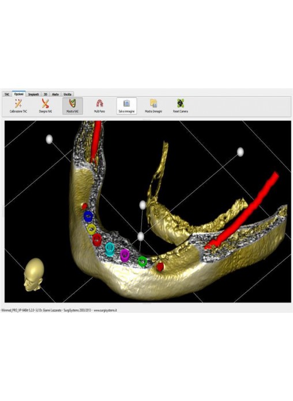The image size is (293, 401).
Task: Click Salva immagine to save image
Action: point(126,106)
